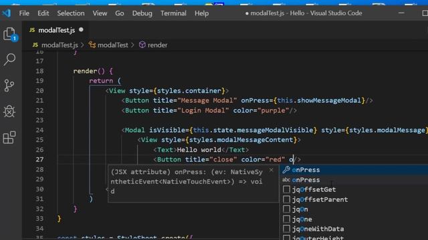Open the Help menu
428x240 pixels.
201,13
